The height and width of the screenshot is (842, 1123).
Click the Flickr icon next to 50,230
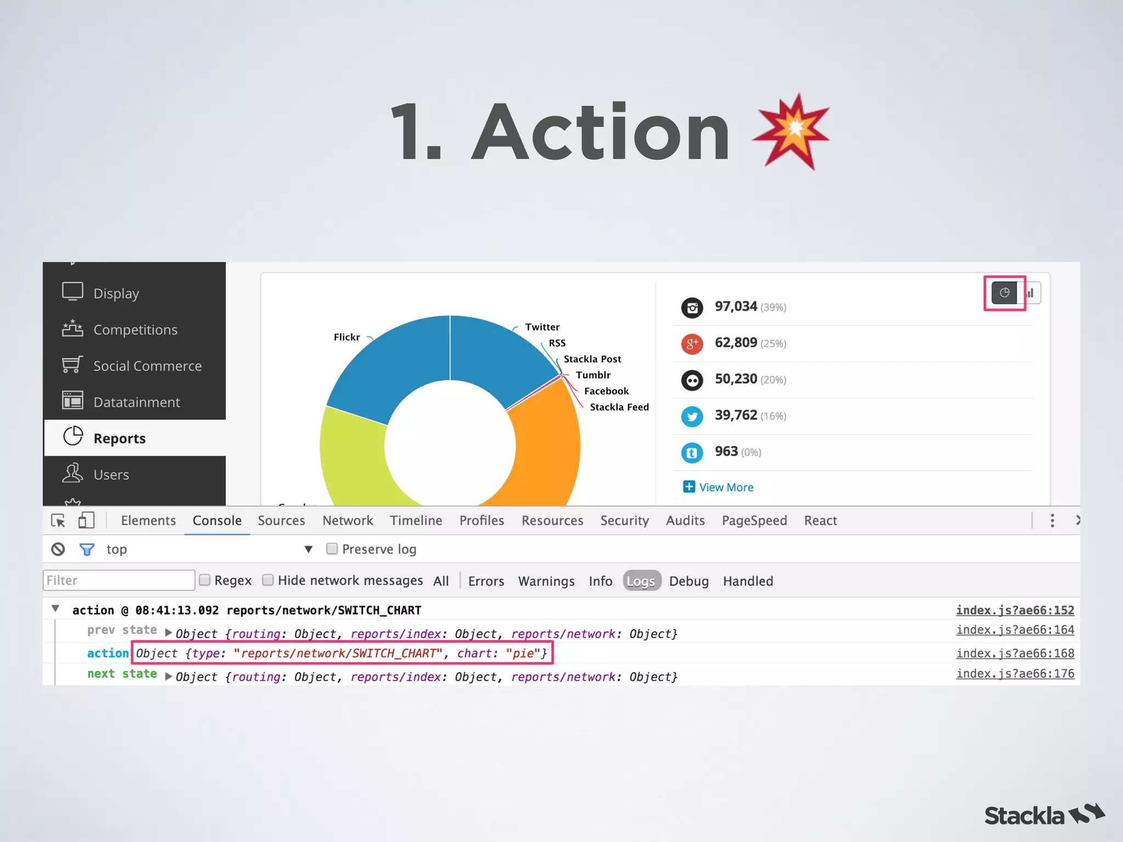pos(692,380)
